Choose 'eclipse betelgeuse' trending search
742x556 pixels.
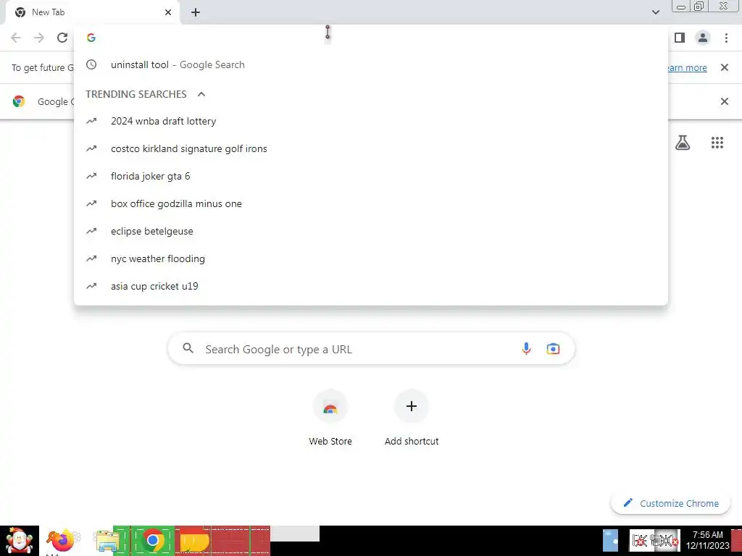pyautogui.click(x=371, y=231)
